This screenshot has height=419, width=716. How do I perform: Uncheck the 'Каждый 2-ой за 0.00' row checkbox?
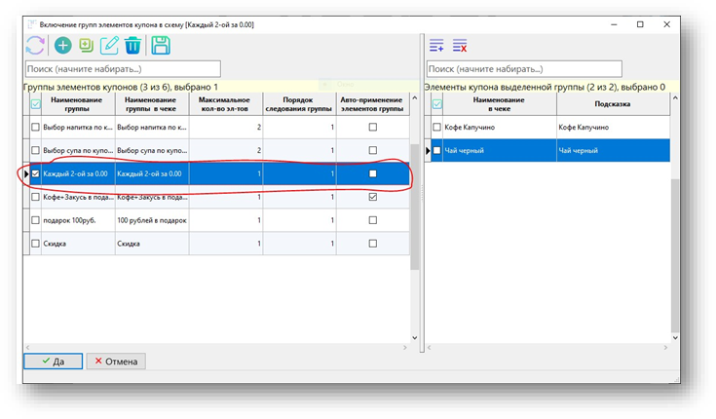click(x=36, y=173)
